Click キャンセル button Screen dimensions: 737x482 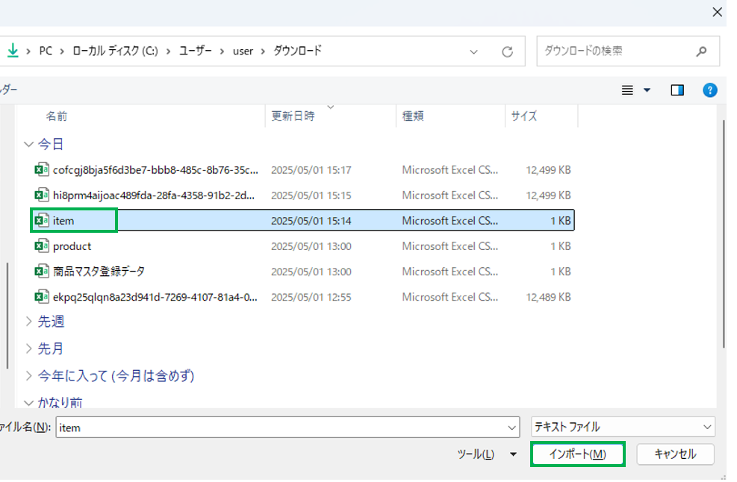pos(675,454)
